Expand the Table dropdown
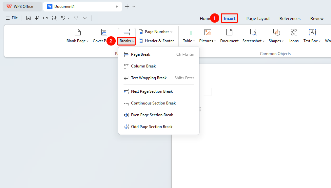This screenshot has width=331, height=188. click(x=194, y=41)
